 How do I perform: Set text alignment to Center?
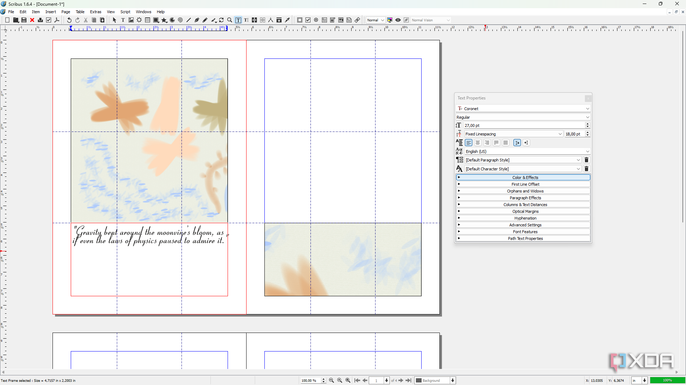(478, 143)
